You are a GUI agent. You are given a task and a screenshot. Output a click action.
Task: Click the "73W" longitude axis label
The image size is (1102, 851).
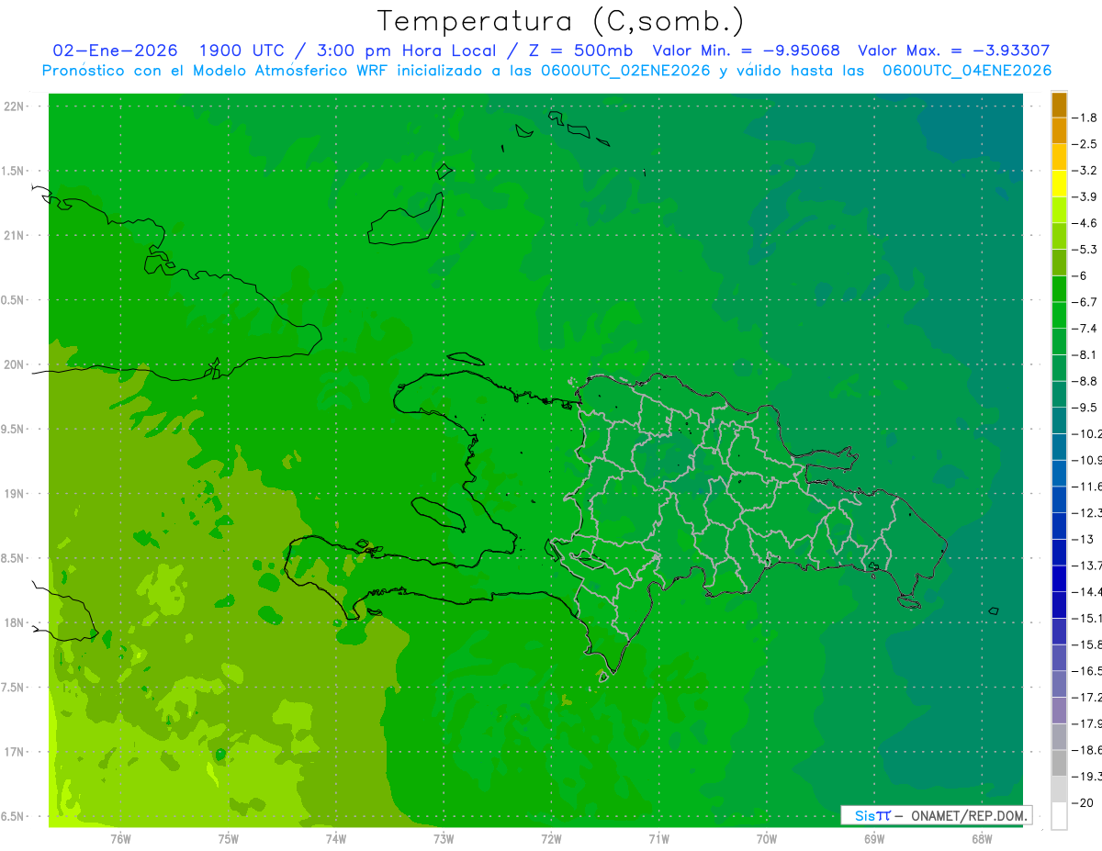coord(444,839)
